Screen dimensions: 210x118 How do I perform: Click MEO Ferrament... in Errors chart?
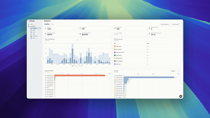click(x=50, y=77)
